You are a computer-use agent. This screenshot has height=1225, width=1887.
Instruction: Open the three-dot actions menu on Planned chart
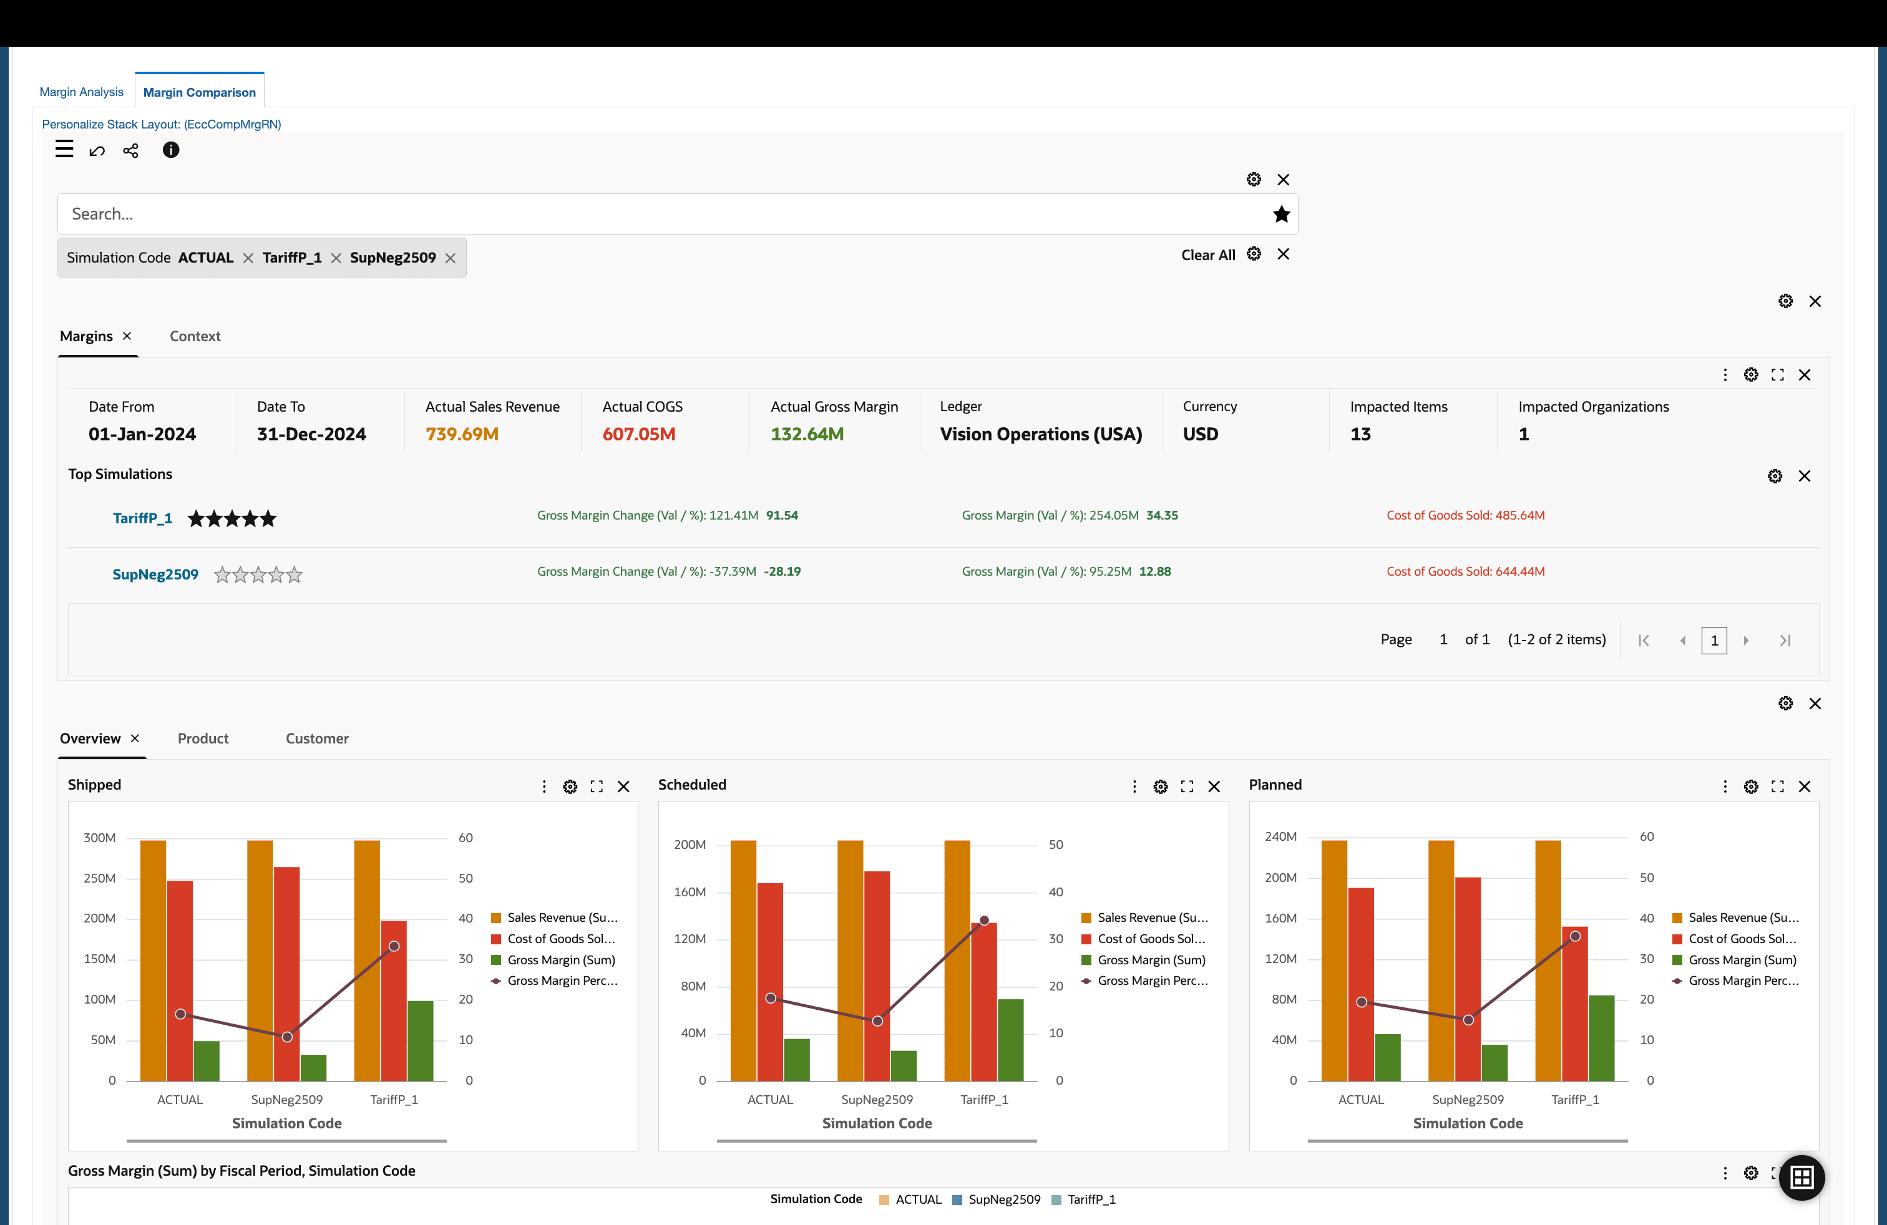[x=1725, y=786]
